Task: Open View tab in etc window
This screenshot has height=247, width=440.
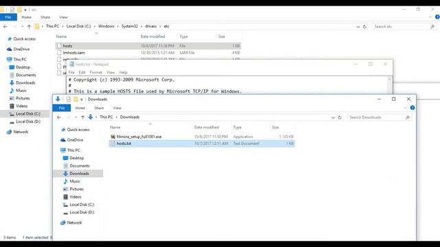Action: pos(63,17)
